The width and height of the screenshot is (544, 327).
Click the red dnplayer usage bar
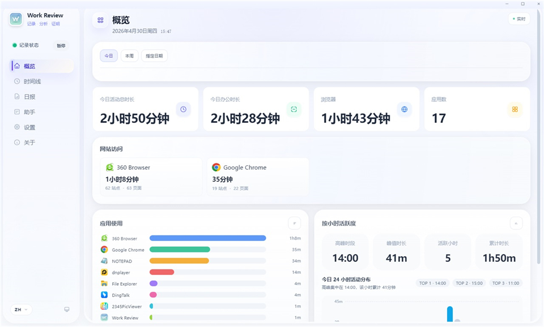click(x=161, y=272)
